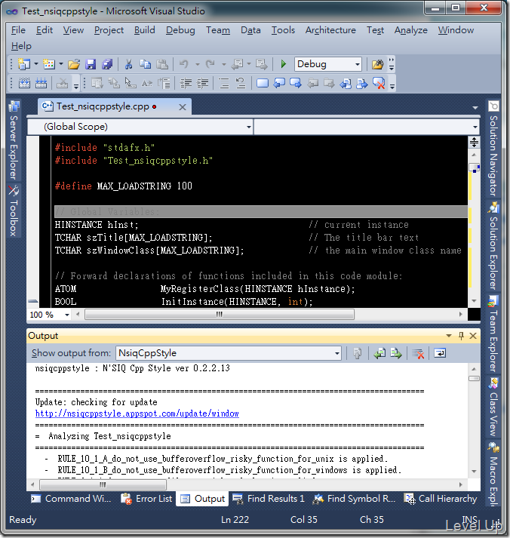The image size is (510, 538).
Task: Open the active files list dropdown arrow
Action: [x=475, y=108]
